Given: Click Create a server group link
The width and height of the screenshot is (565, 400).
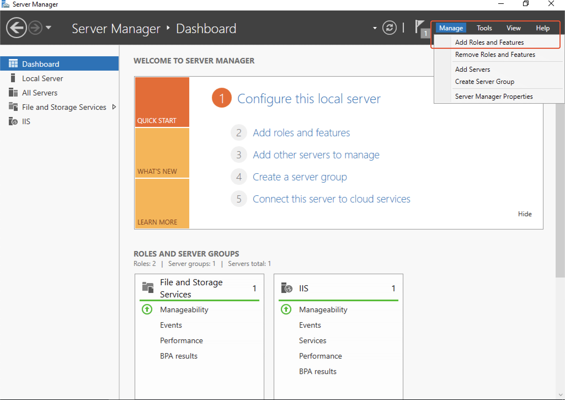Looking at the screenshot, I should [300, 177].
